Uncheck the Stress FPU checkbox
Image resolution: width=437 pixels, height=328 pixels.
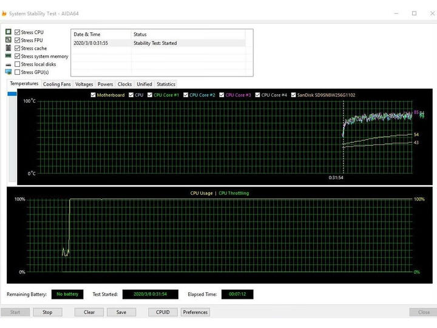click(17, 40)
